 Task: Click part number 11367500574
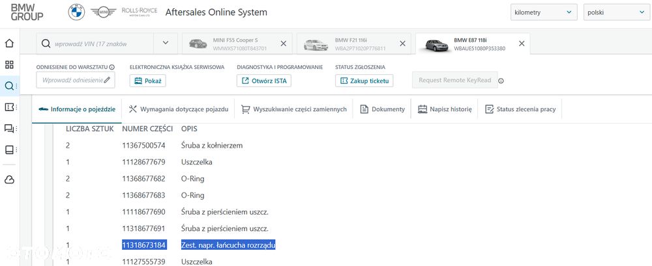click(x=143, y=146)
